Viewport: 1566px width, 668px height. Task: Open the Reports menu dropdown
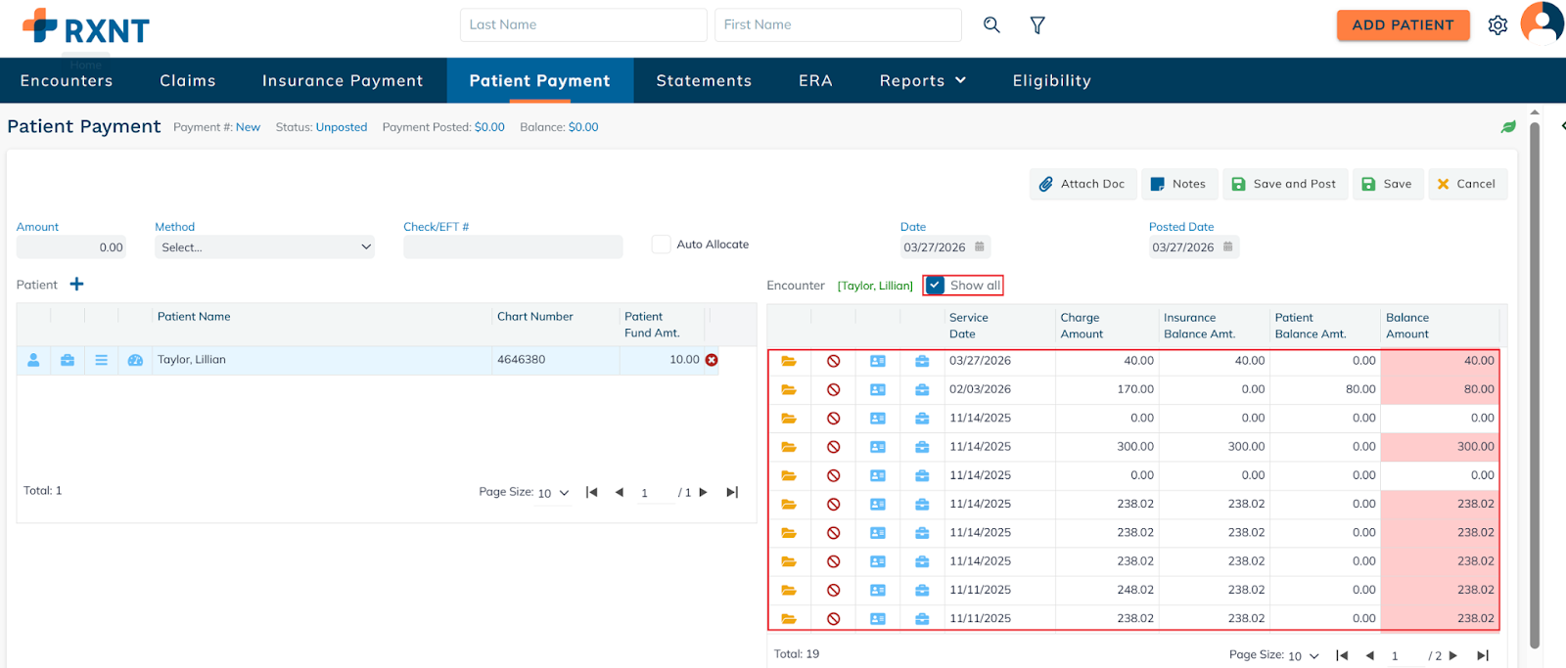coord(922,81)
